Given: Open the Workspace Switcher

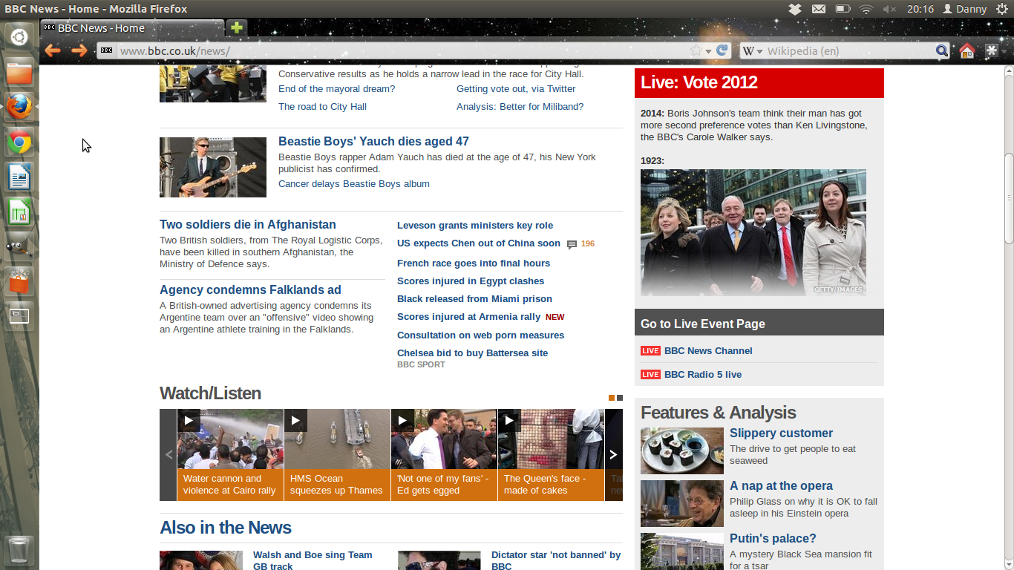Looking at the screenshot, I should pyautogui.click(x=19, y=317).
